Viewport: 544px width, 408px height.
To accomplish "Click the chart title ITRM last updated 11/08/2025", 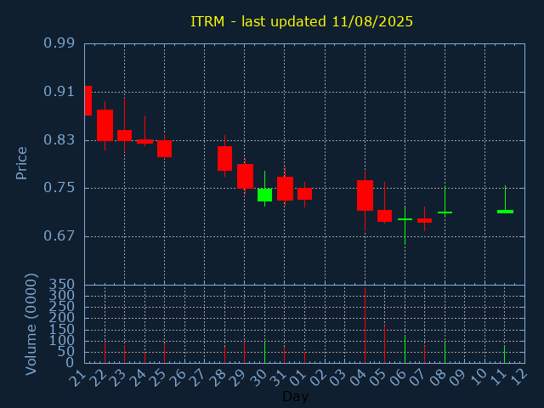I will click(x=302, y=21).
